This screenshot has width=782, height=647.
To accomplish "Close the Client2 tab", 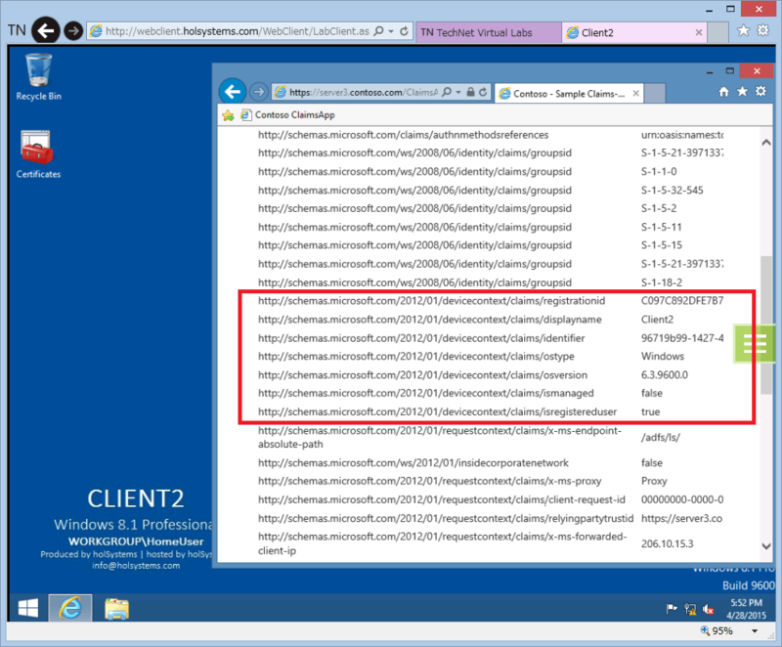I will click(x=699, y=32).
